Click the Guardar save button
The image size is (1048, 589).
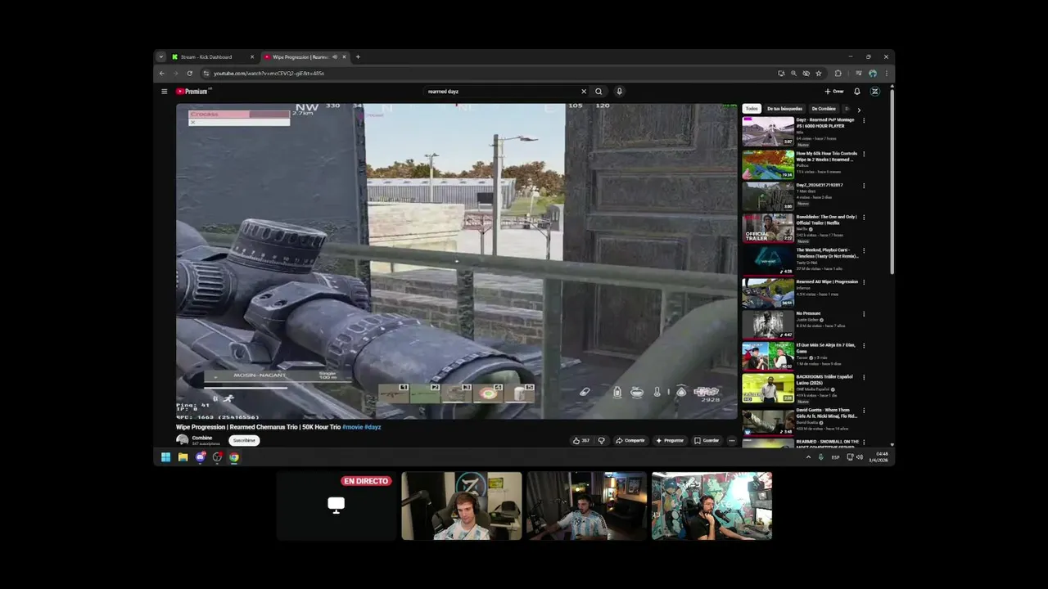[707, 440]
